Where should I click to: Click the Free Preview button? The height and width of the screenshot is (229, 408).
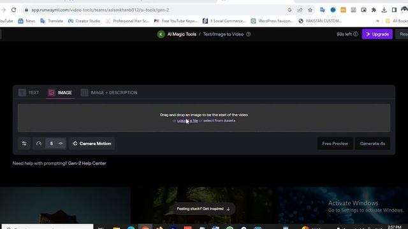(335, 144)
